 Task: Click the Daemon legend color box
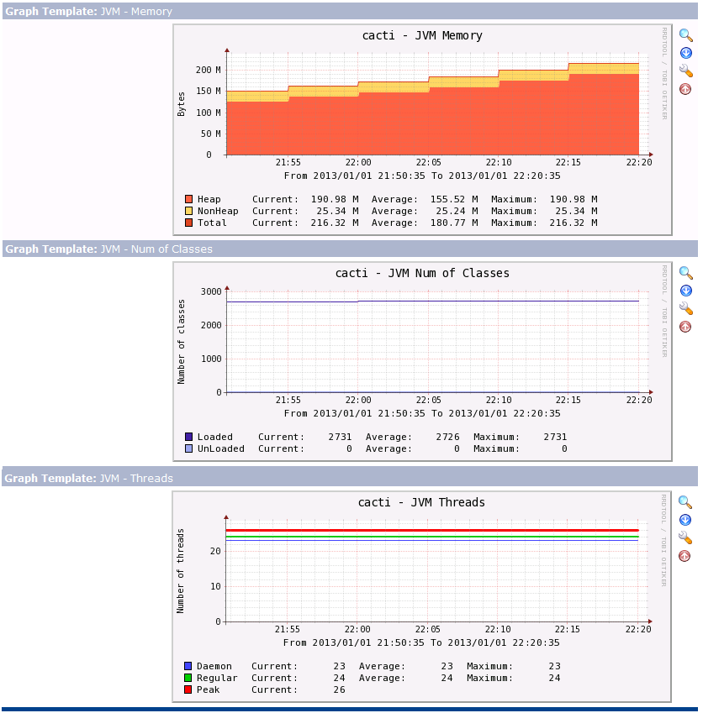pyautogui.click(x=188, y=666)
